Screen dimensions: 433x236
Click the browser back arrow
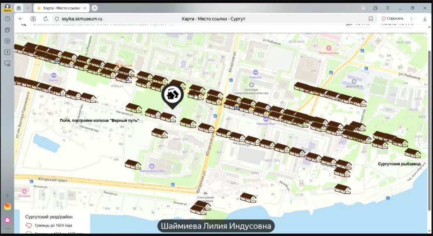tap(21, 19)
